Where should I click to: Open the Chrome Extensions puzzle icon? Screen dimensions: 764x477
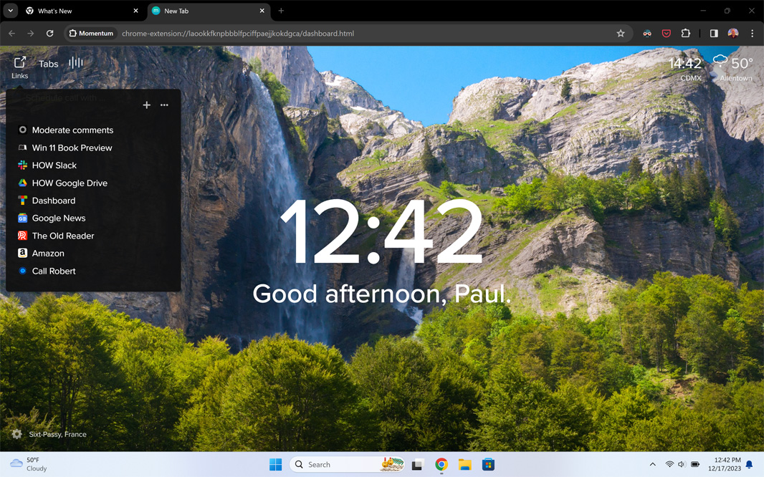[686, 34]
